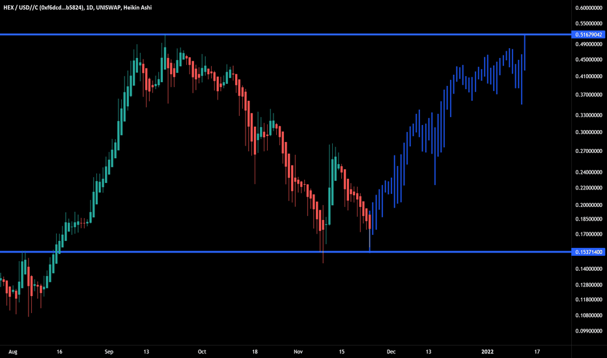Select the 0.51679042 price label

588,34
